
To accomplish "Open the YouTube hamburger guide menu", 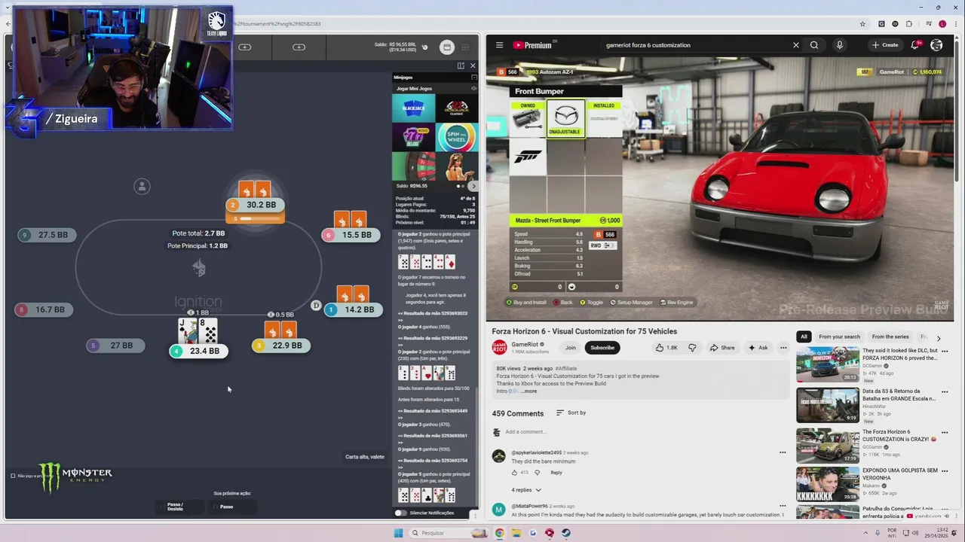I will pos(499,45).
